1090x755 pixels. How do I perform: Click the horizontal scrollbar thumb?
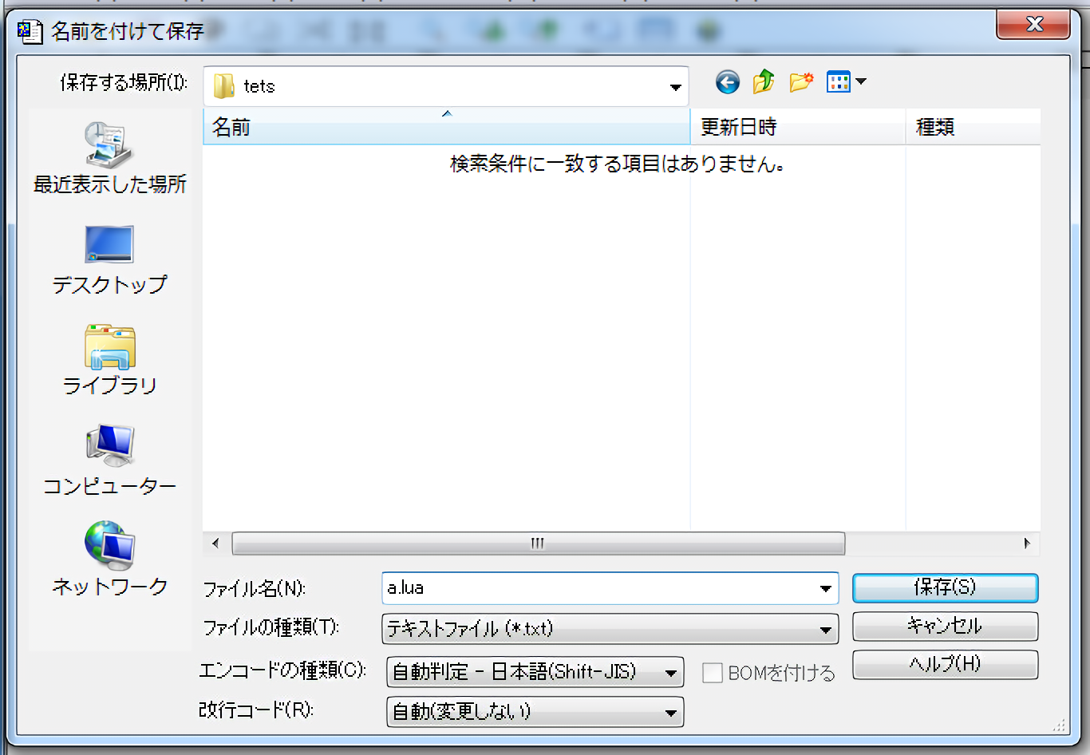(x=538, y=544)
